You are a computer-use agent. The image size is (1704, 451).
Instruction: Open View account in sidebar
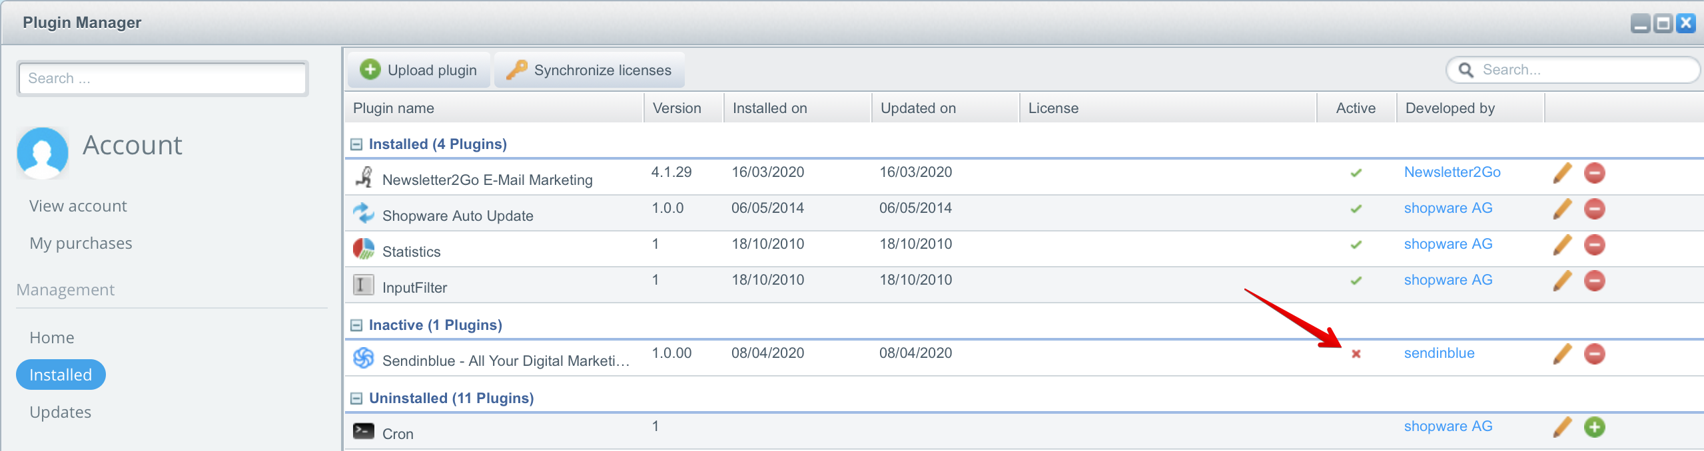(x=78, y=206)
